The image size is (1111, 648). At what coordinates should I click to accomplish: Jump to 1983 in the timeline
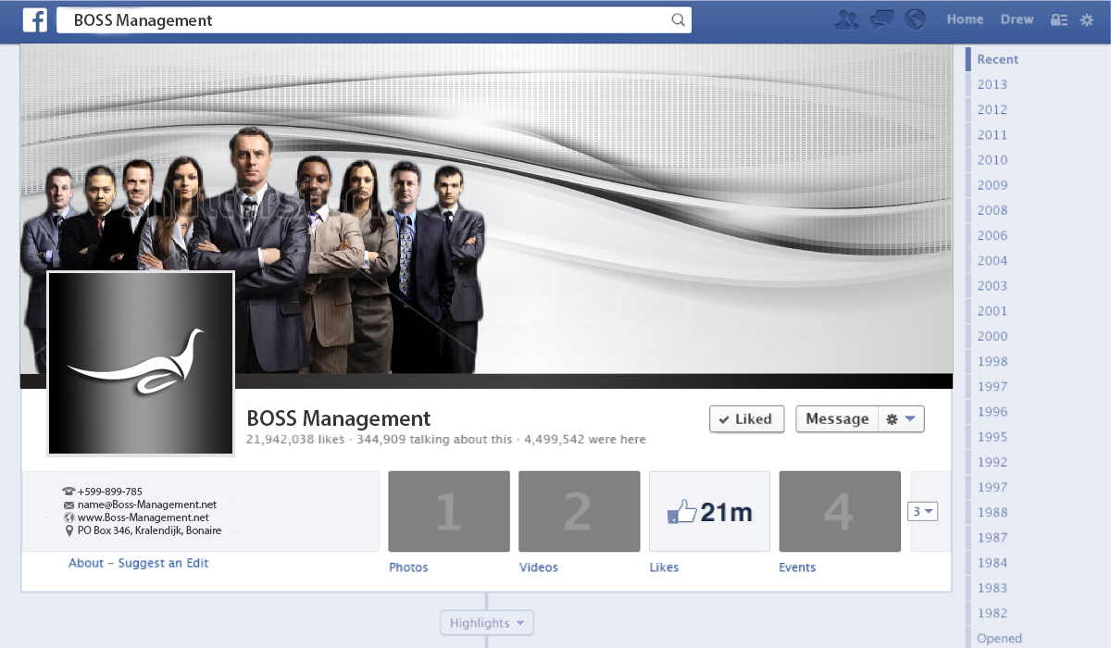(x=992, y=588)
